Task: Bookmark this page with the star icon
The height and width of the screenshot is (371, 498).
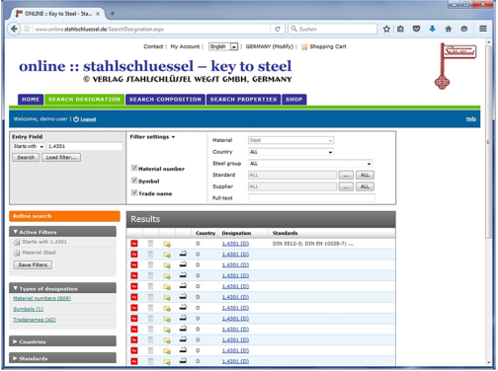Action: (x=386, y=29)
